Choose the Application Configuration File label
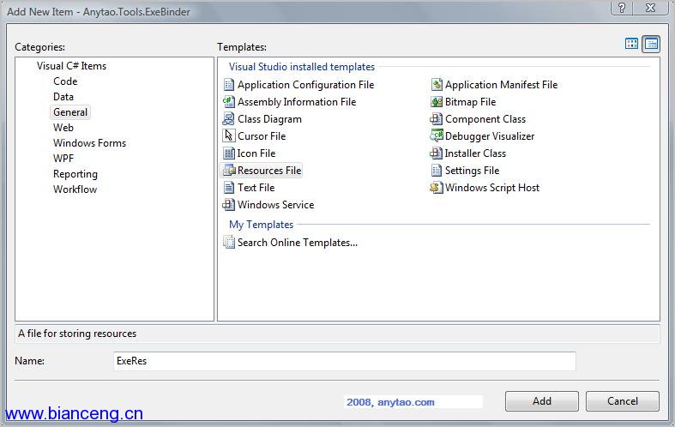Viewport: 675px width, 427px height. coord(305,85)
